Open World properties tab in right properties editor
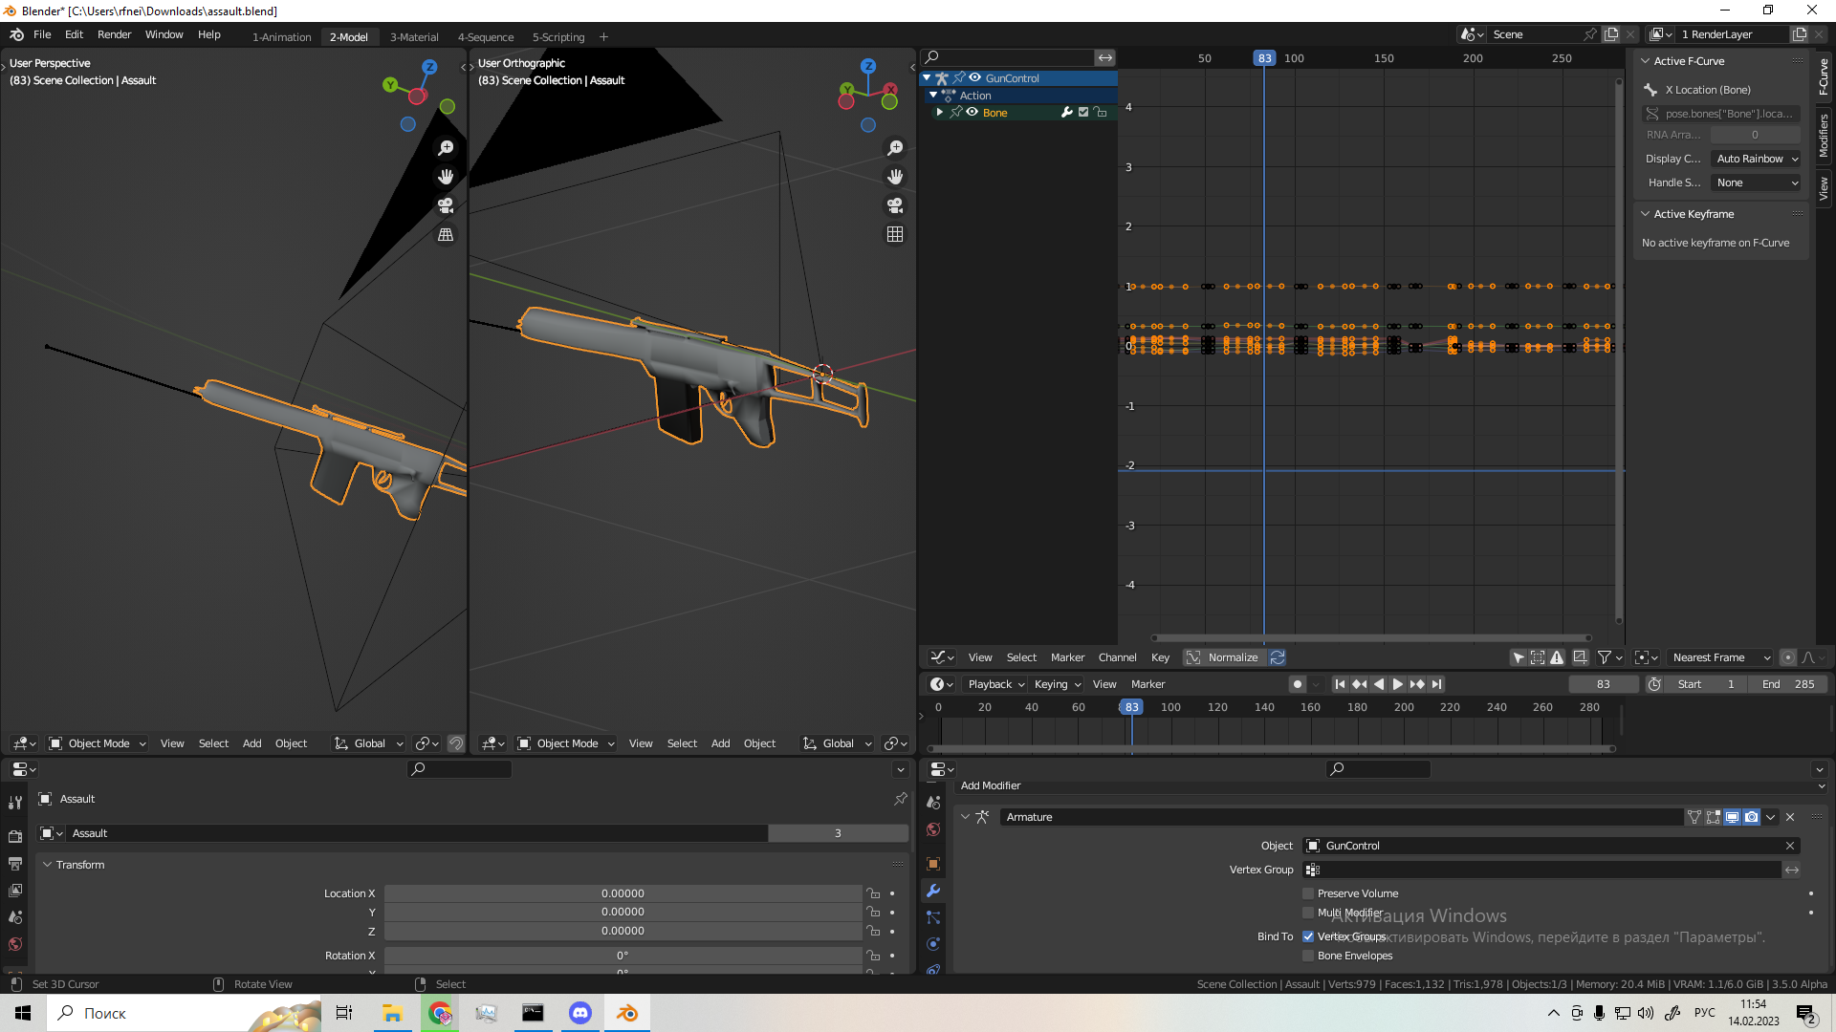 coord(933,829)
